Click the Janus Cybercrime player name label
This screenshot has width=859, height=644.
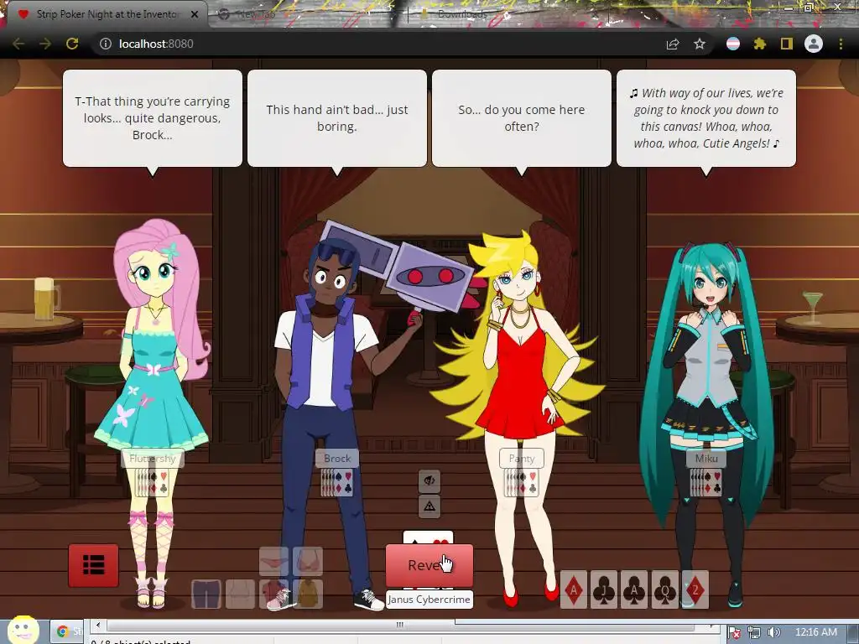pyautogui.click(x=429, y=600)
